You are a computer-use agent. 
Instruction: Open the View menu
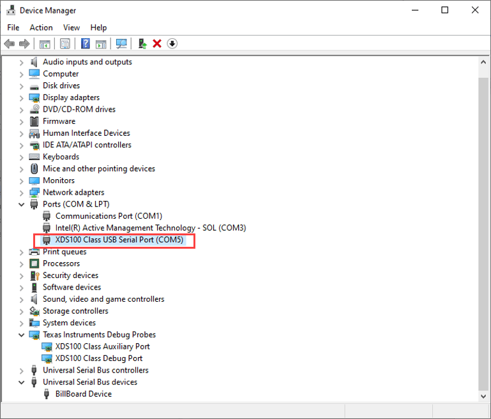(72, 27)
